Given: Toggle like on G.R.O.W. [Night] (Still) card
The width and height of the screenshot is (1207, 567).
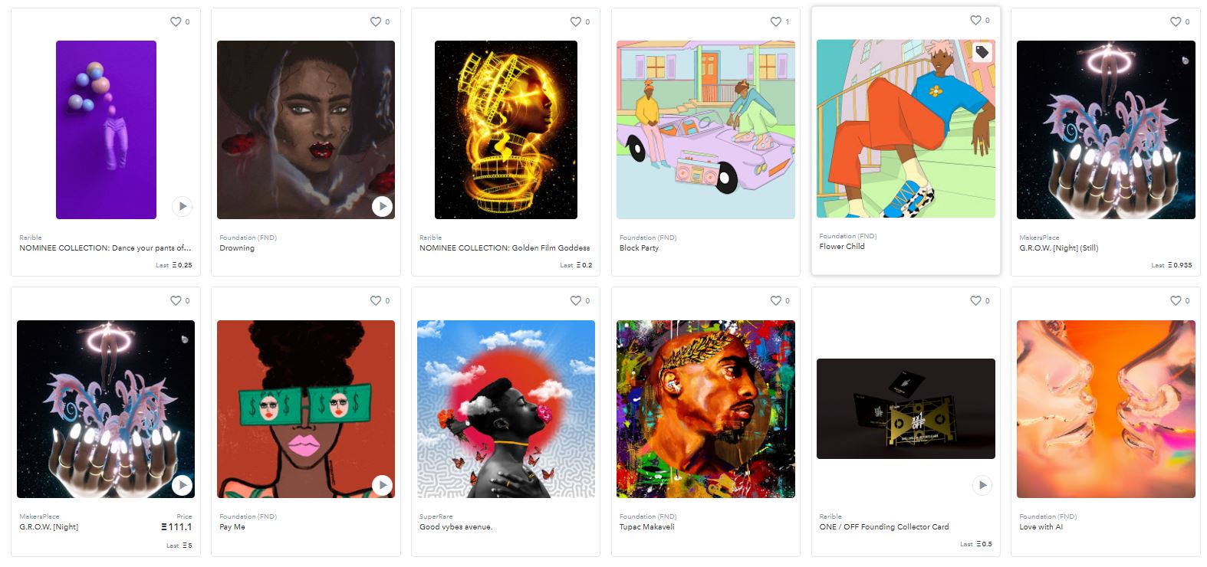Looking at the screenshot, I should pyautogui.click(x=1176, y=21).
